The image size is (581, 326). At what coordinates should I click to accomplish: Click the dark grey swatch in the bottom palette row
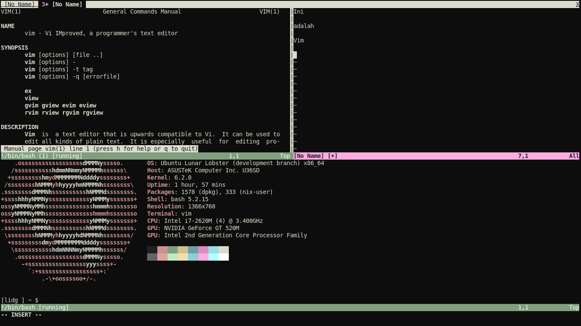[152, 257]
